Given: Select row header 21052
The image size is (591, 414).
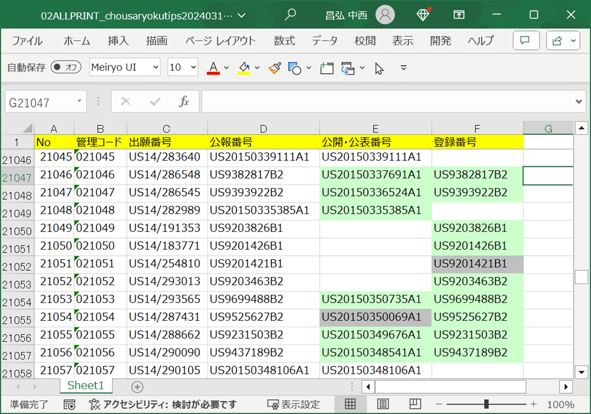Looking at the screenshot, I should click(17, 265).
